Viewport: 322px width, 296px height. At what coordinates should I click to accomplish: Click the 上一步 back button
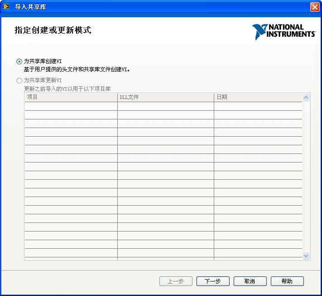176,281
